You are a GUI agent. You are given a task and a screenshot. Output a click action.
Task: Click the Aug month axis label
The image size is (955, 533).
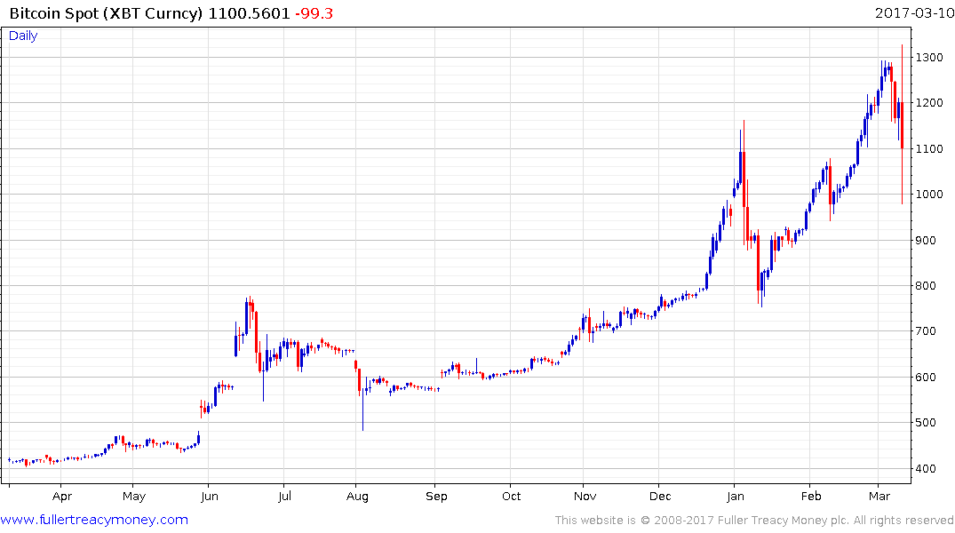point(357,497)
